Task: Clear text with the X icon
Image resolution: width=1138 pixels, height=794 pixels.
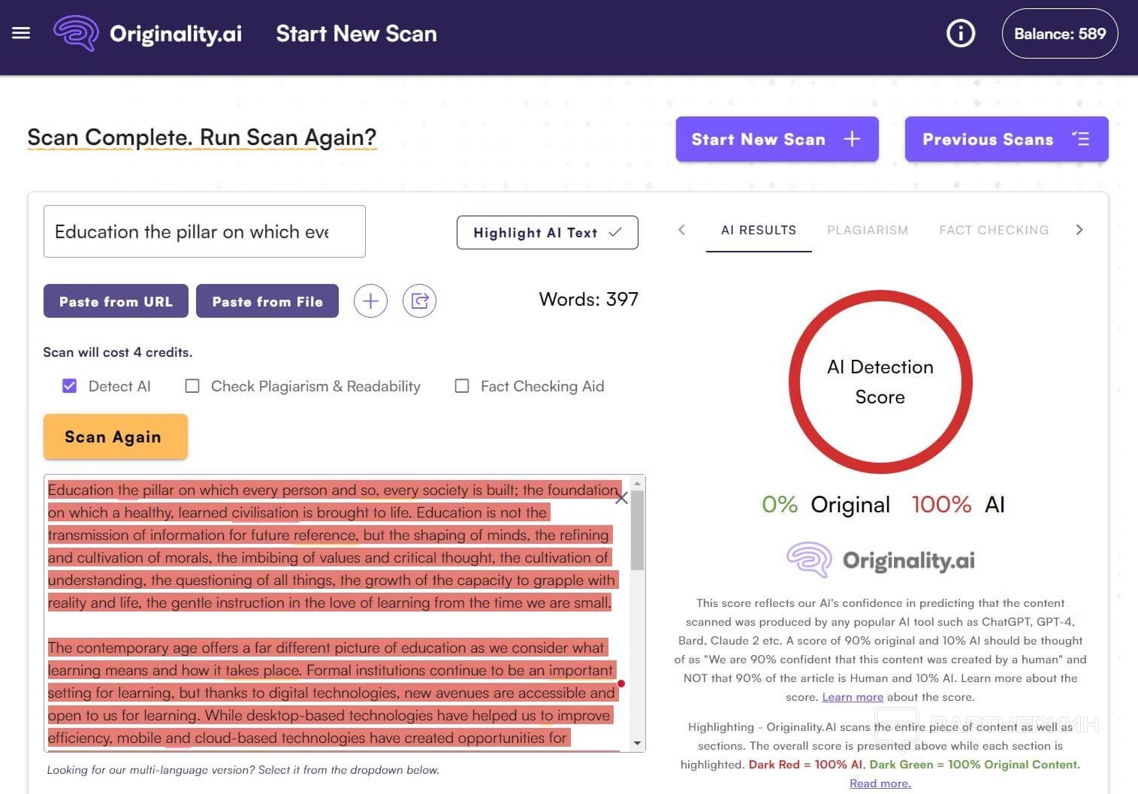Action: click(621, 498)
